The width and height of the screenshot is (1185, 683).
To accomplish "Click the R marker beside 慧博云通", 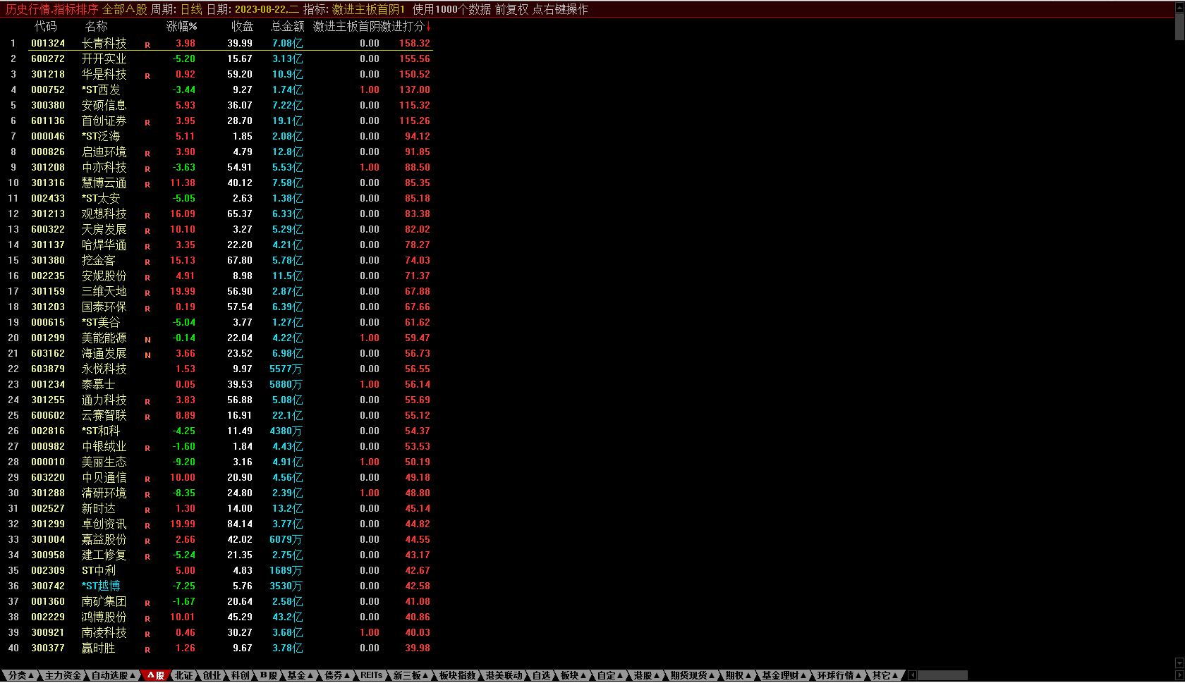I will 147,184.
